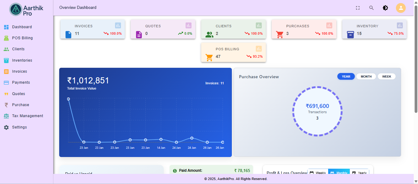This screenshot has height=184, width=418.
Task: Click the chart icon on the Invoices card
Action: (117, 25)
